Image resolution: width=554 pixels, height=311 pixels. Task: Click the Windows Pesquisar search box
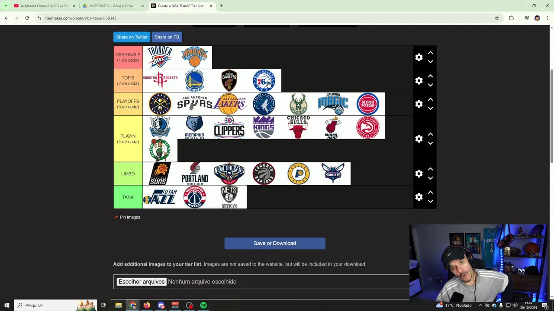[x=55, y=305]
